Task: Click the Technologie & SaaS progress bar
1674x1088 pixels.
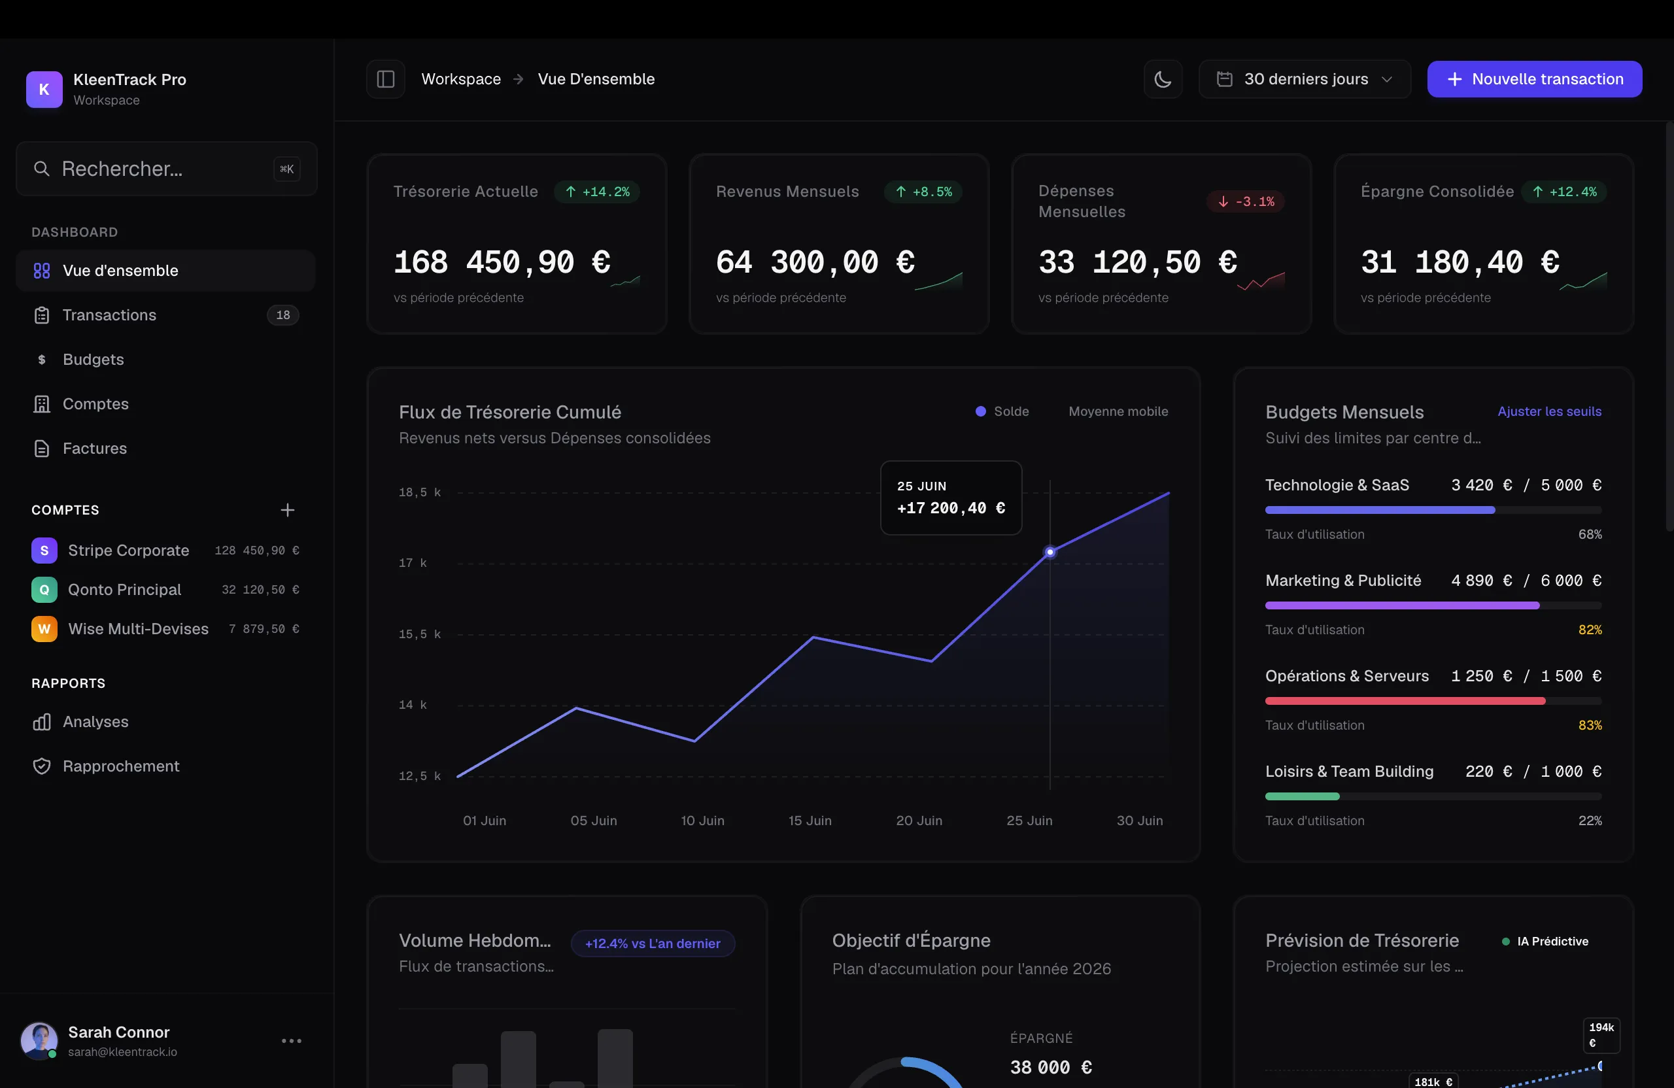Action: (1433, 511)
